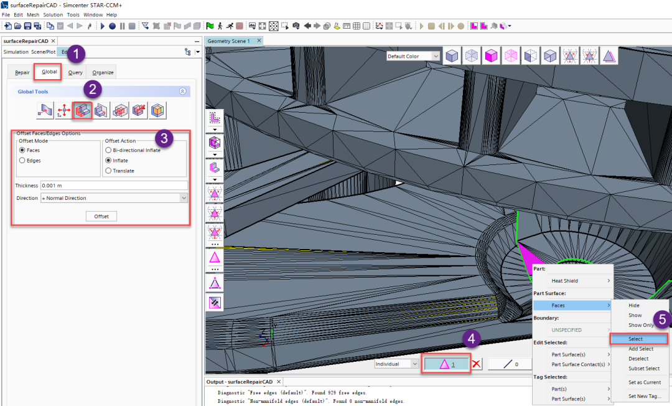Expand the Part Surface(s) submenu
This screenshot has height=406, width=672.
point(573,354)
